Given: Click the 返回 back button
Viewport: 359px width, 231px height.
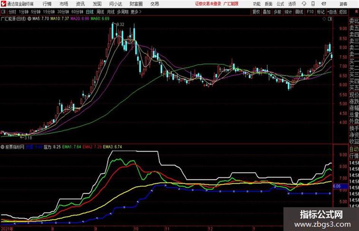Looking at the screenshot, I should (x=343, y=12).
